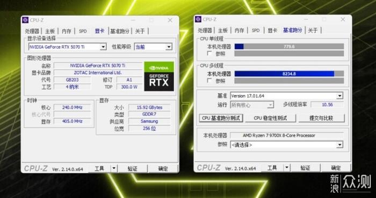Close the right CPU-Z window
The height and width of the screenshot is (198, 376).
tap(343, 19)
